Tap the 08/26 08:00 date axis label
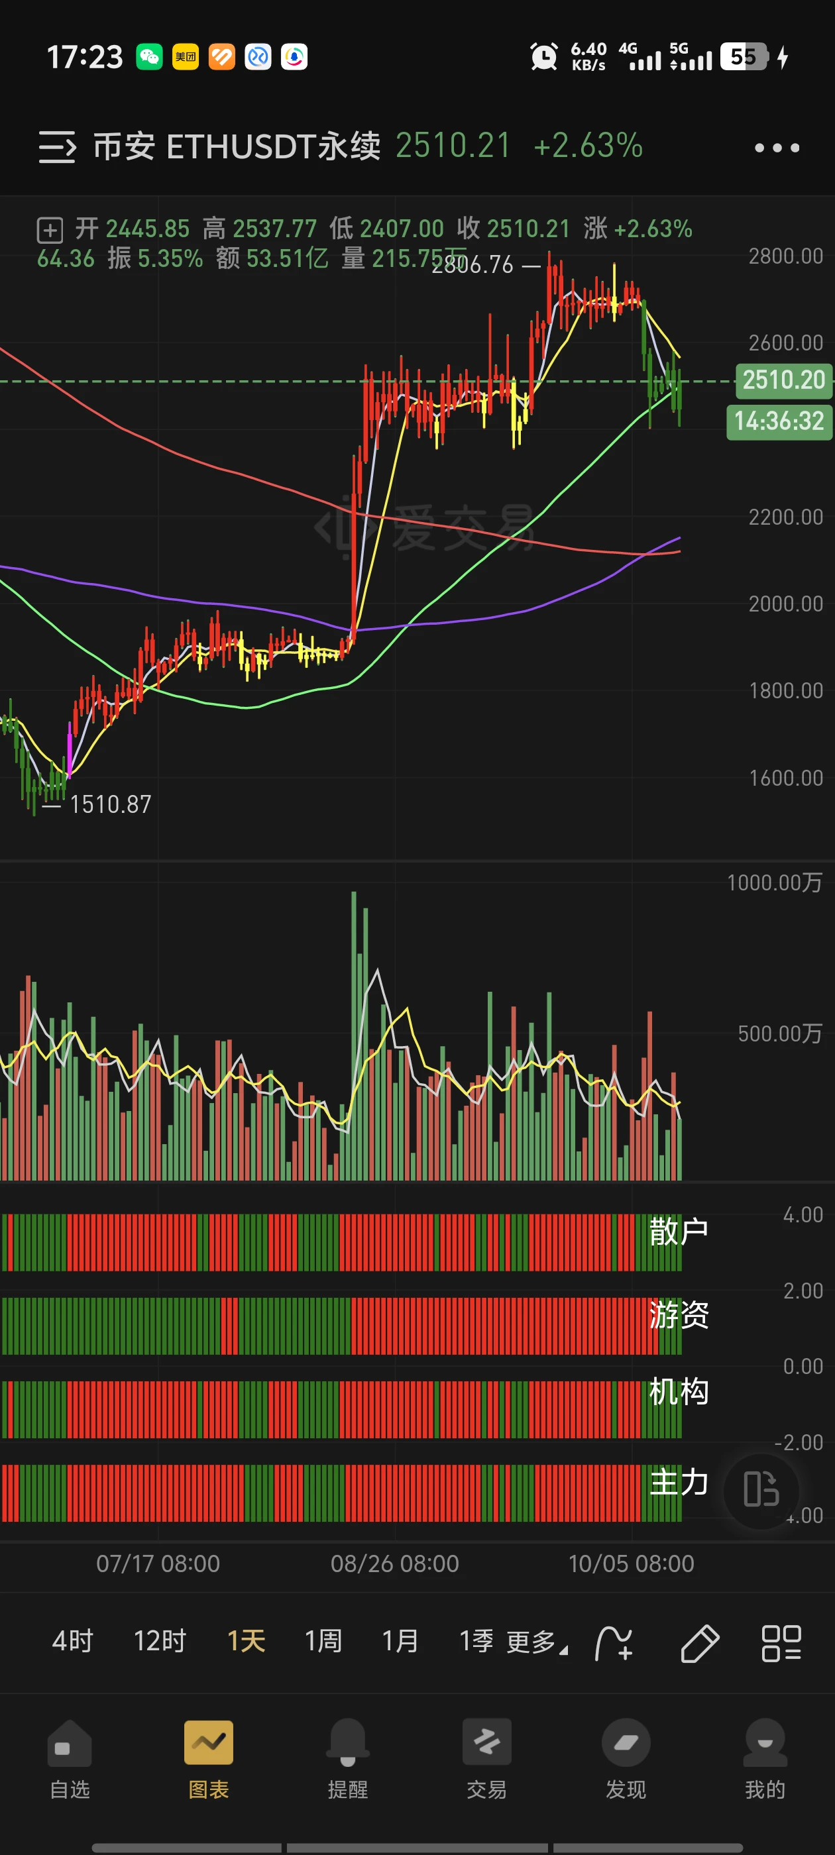 395,1563
